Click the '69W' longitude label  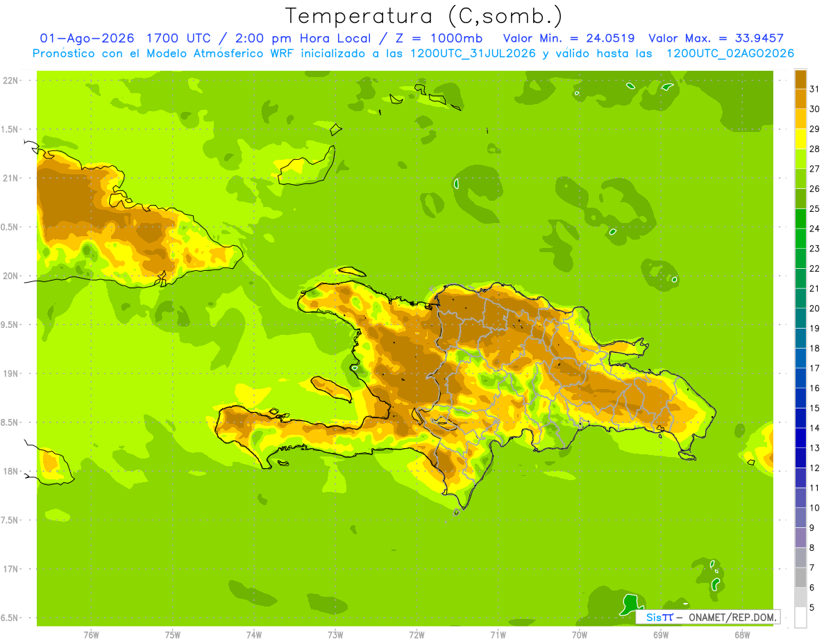point(661,635)
